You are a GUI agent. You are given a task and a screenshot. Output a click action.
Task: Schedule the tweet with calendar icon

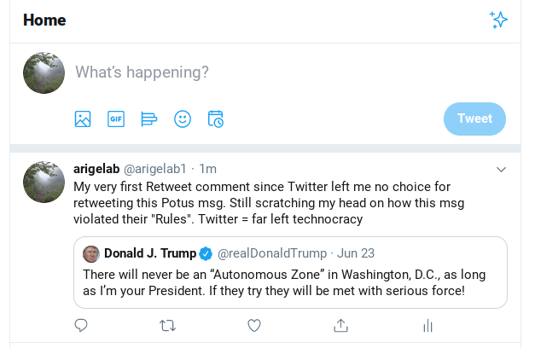(x=216, y=119)
